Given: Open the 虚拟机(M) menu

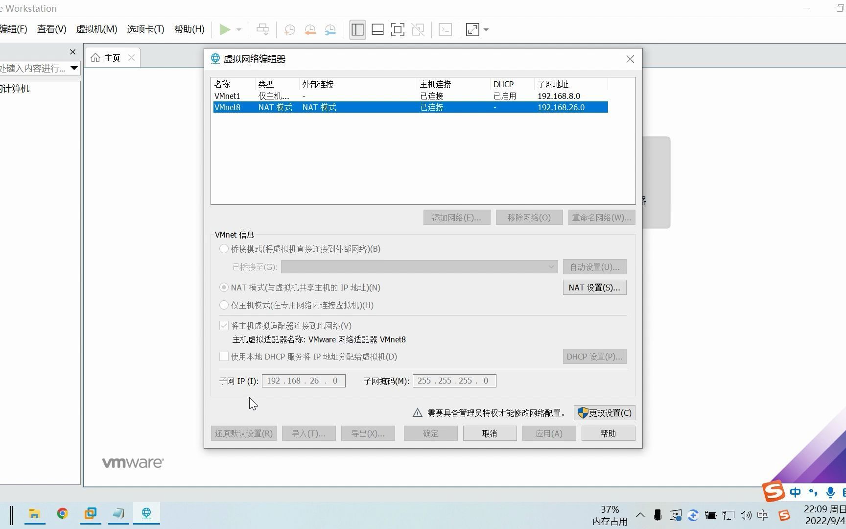Looking at the screenshot, I should pos(96,29).
